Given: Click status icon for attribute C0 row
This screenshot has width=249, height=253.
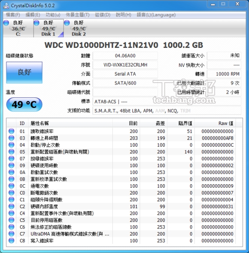Looking at the screenshot, I should pos(11,193).
